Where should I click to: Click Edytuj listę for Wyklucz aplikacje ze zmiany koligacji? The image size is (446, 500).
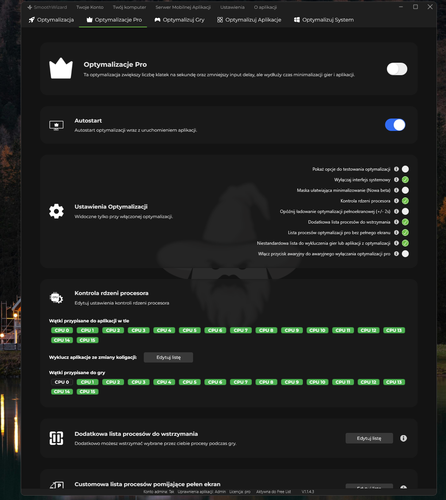[168, 357]
